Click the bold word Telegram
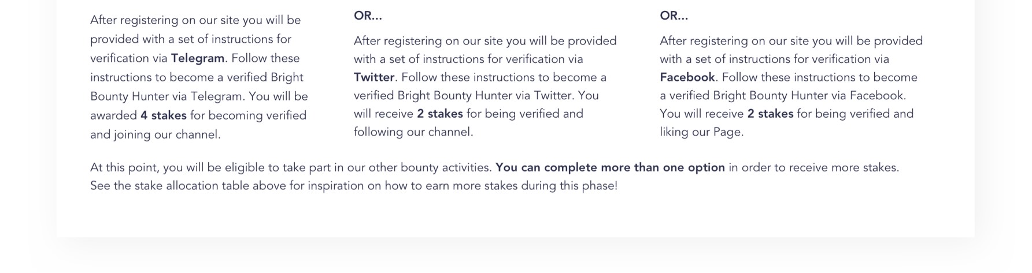 198,58
